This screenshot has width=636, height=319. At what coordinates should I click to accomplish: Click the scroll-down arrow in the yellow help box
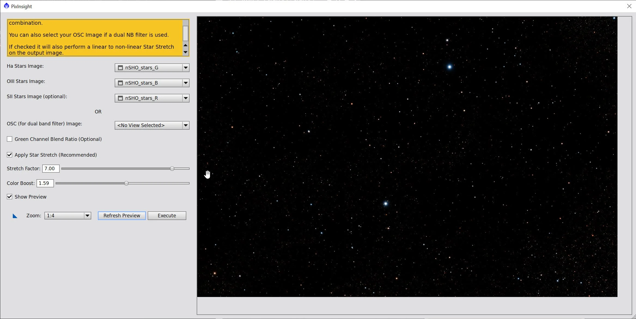(185, 52)
